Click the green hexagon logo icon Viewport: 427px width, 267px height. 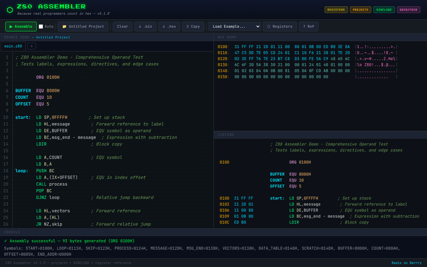[10, 10]
